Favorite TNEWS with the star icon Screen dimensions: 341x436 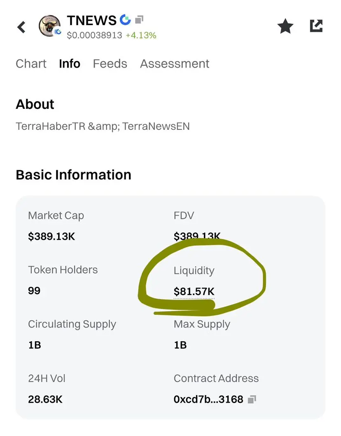[x=285, y=27]
